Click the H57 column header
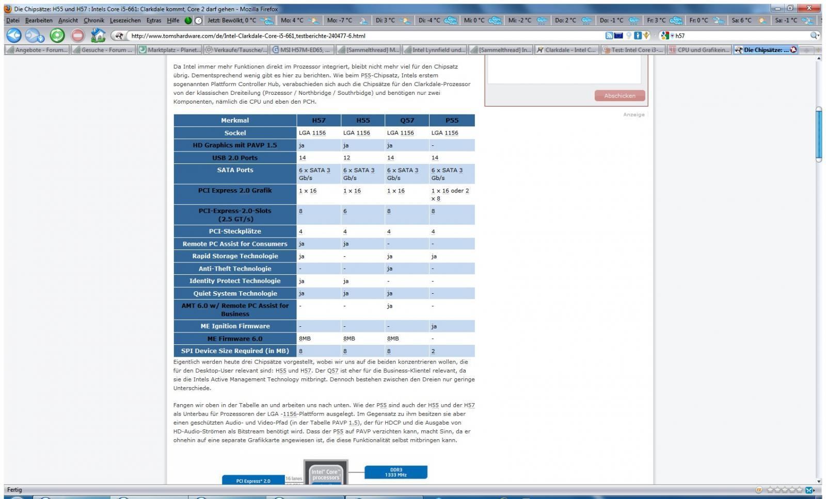The image size is (826, 499). click(x=319, y=120)
